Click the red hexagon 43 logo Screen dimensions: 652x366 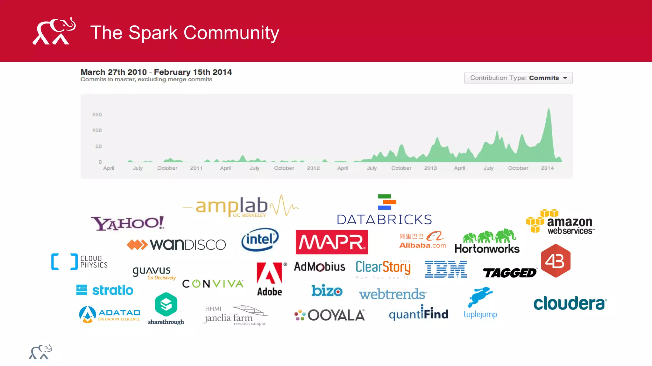pyautogui.click(x=556, y=261)
